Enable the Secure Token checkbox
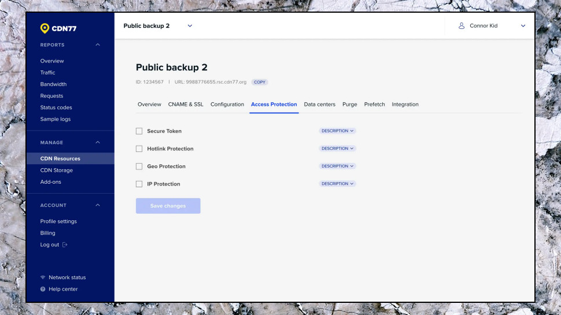Image resolution: width=561 pixels, height=315 pixels. point(139,131)
